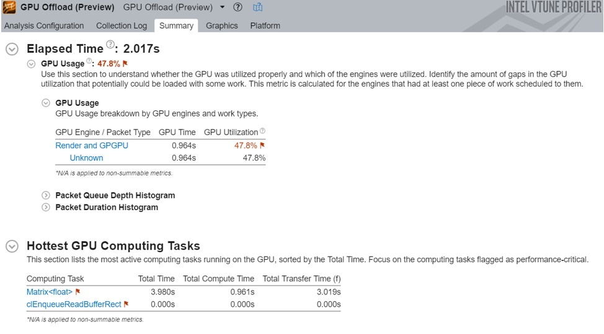
Task: Open the Collection Log tab
Action: click(x=122, y=25)
